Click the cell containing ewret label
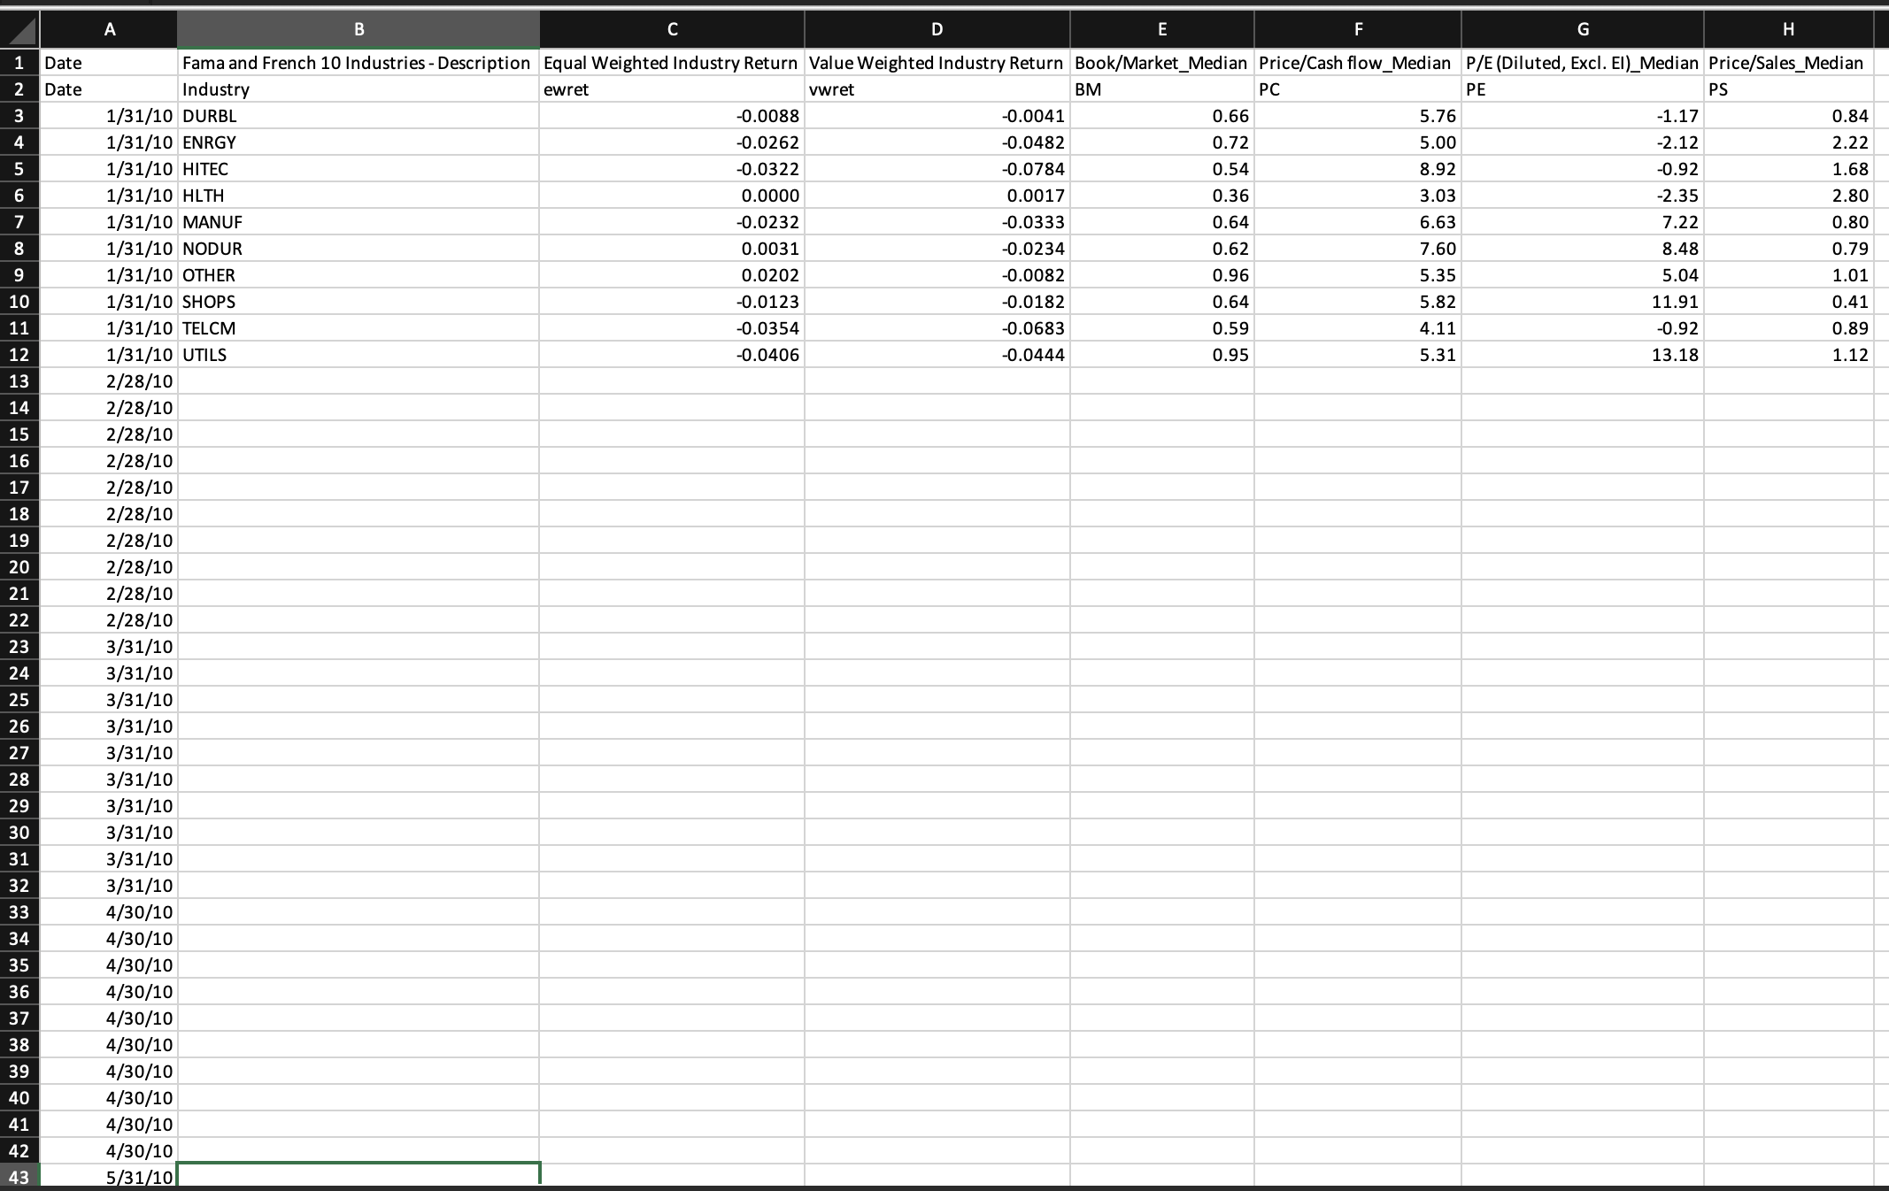Viewport: 1889px width, 1191px height. pos(671,89)
